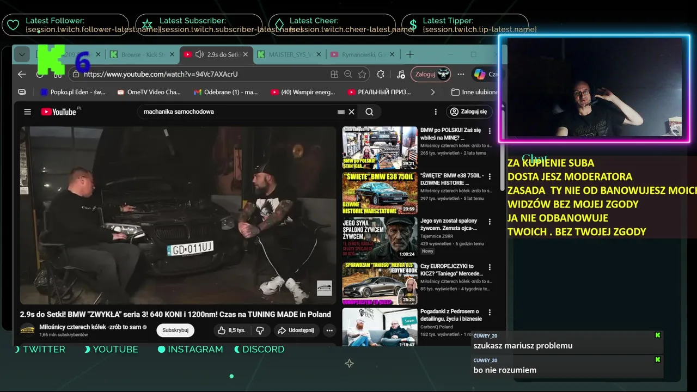Open the OmeTV Video Chat bookmark

(149, 92)
